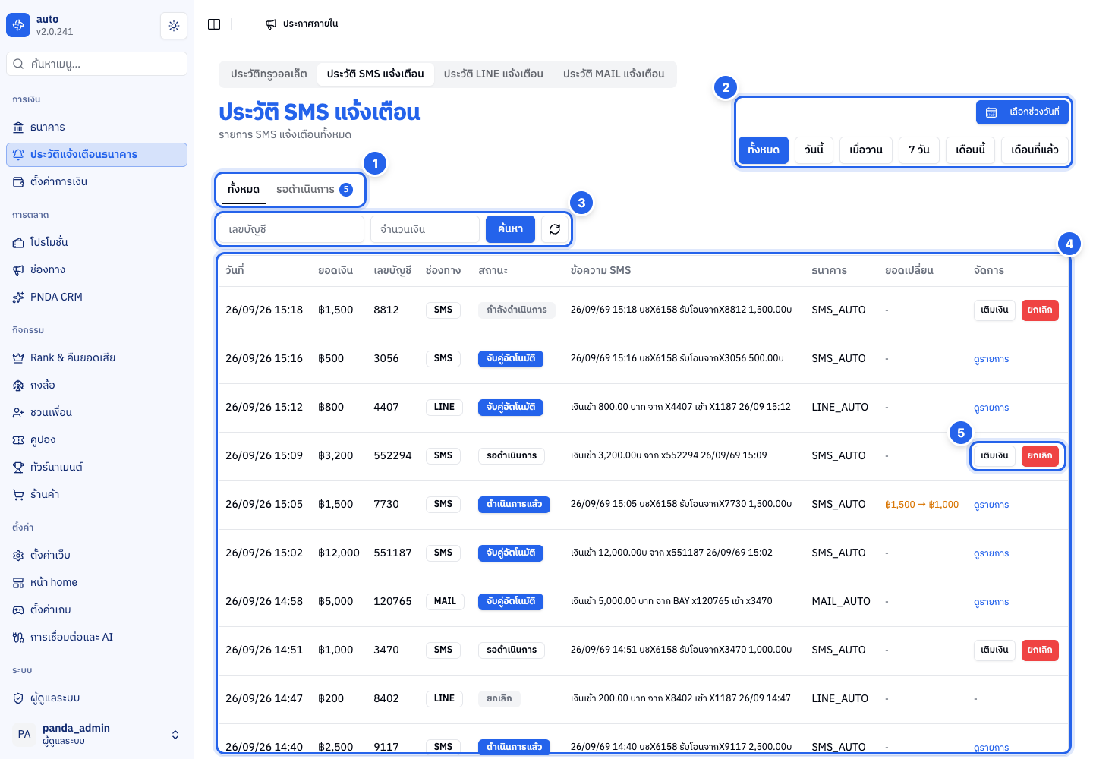The height and width of the screenshot is (759, 1093).
Task: Click the Rank & คืนยอดเสีย crown icon
Action: pyautogui.click(x=18, y=357)
